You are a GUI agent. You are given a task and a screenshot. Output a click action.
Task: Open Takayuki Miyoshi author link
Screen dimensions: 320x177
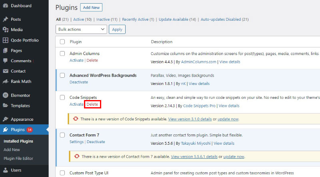[x=196, y=143]
